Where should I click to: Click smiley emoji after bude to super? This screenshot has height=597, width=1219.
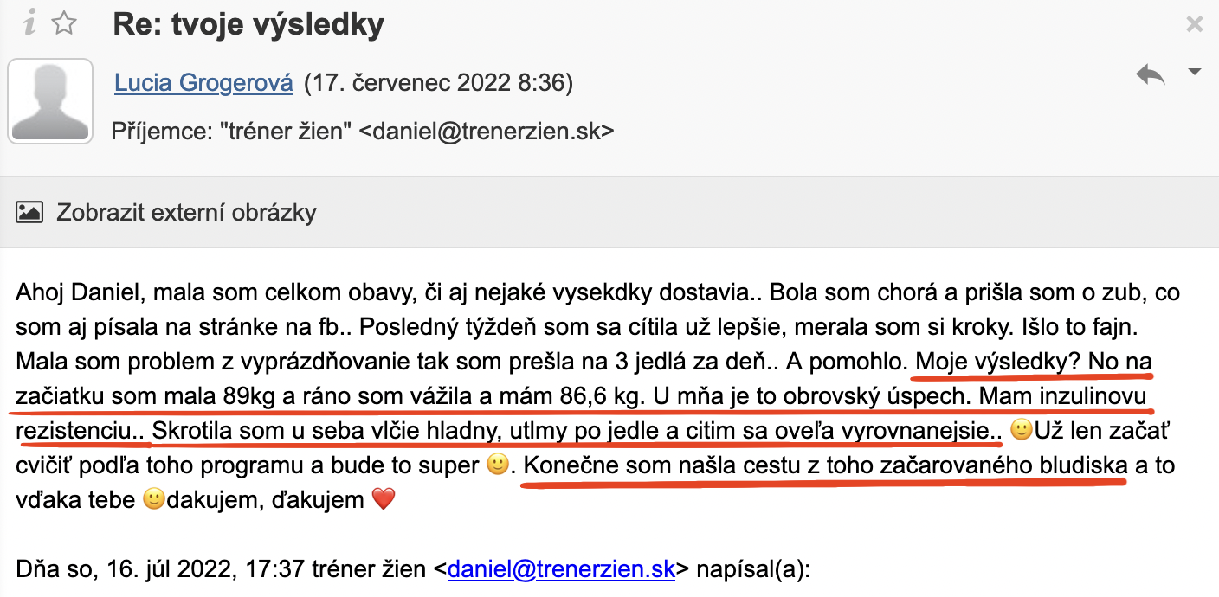496,465
